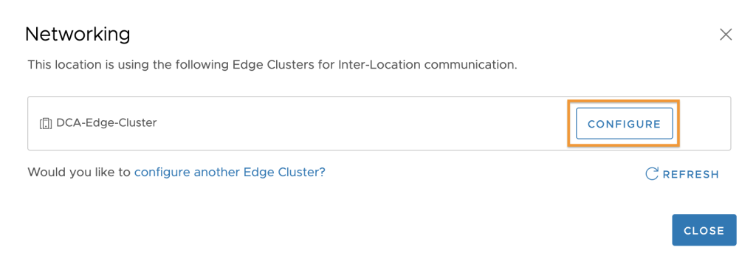
Task: Click the rack-style icon left of DCA-Edge-Cluster
Action: click(x=45, y=123)
